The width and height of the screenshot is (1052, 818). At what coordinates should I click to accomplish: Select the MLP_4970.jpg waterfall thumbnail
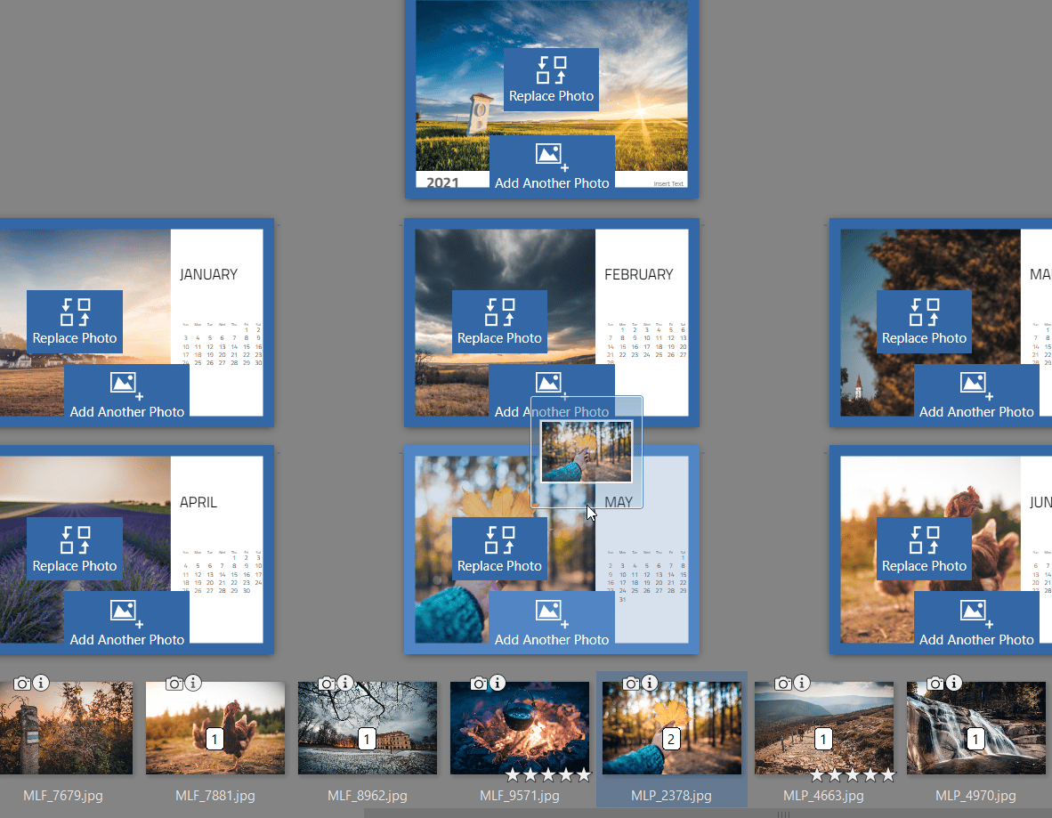pos(976,728)
